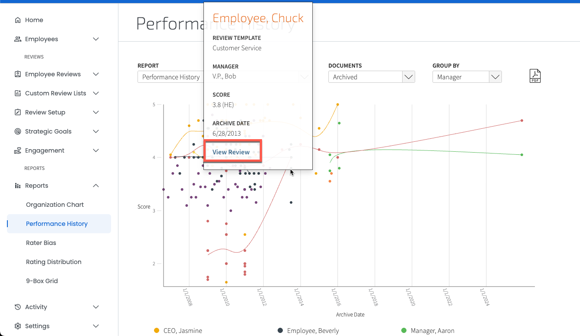Expand the Activity chevron
Screen dimensions: 580x336
(96, 307)
